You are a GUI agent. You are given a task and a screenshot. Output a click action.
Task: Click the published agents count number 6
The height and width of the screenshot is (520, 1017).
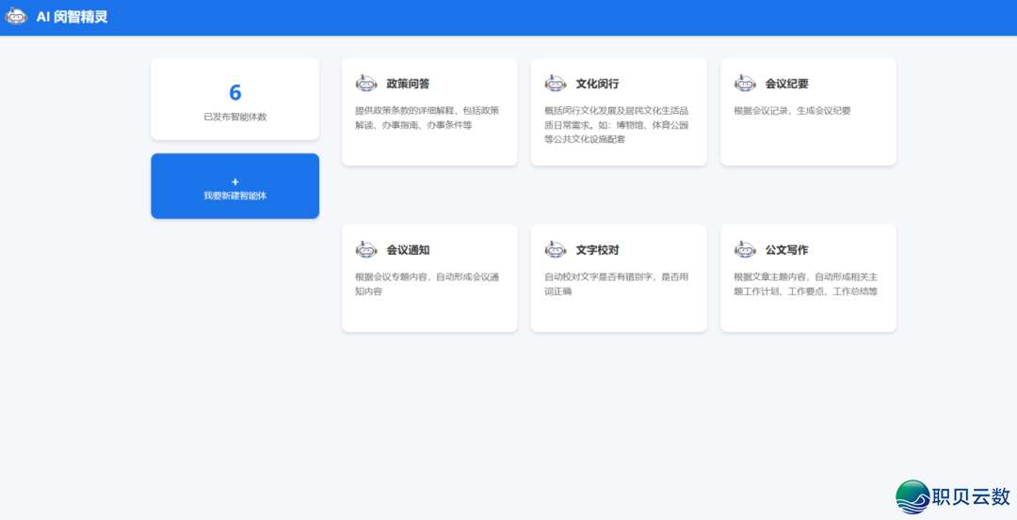point(235,92)
